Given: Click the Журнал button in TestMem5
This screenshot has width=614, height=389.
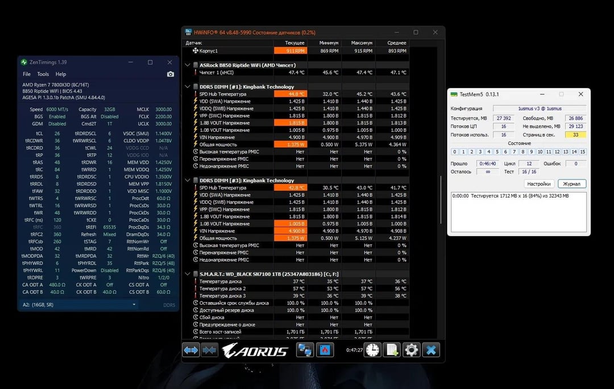Looking at the screenshot, I should 572,184.
